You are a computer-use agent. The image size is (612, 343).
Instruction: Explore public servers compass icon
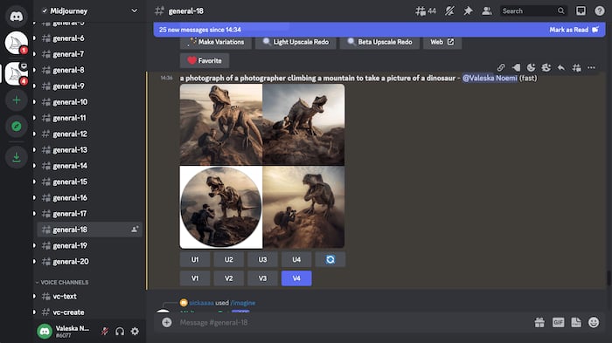(16, 126)
